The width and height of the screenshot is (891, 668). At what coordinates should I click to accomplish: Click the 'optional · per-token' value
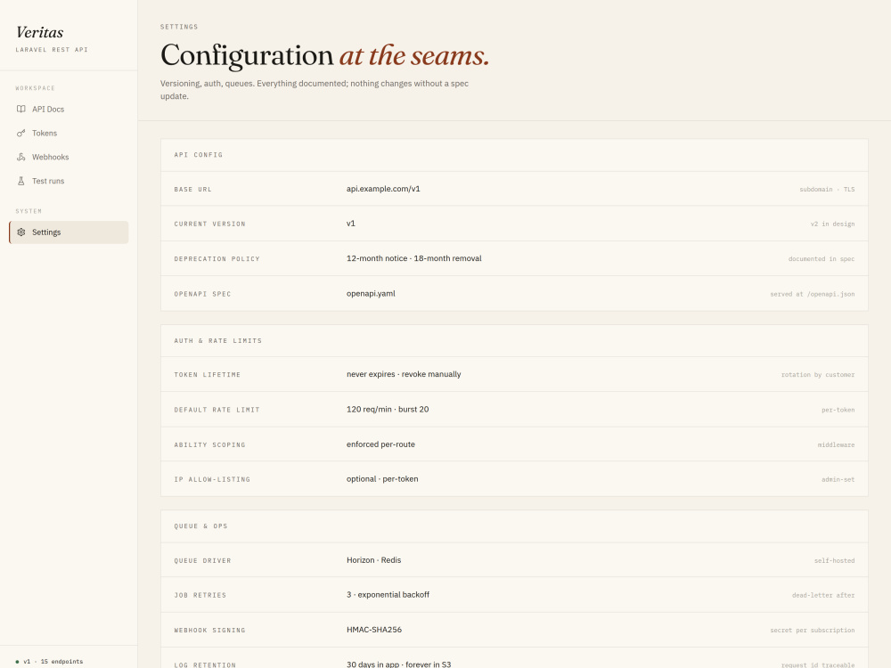coord(382,479)
